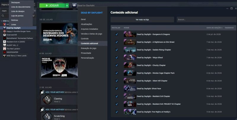The image size is (237, 120).
Task: Select Notícias from dropdown menu
Action: 15,20
